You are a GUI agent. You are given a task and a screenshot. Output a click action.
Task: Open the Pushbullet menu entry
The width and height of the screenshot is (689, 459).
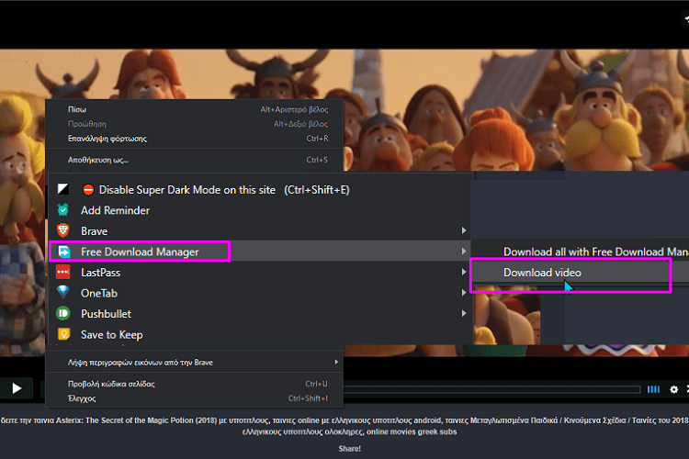[x=259, y=314]
